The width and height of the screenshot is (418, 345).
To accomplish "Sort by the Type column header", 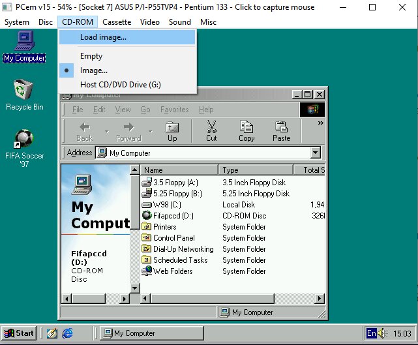I will point(256,170).
